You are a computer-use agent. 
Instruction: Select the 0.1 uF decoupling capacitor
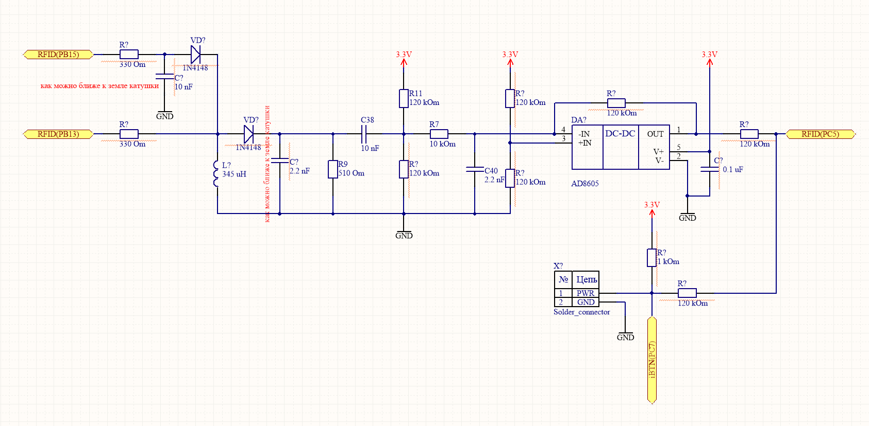(x=710, y=169)
